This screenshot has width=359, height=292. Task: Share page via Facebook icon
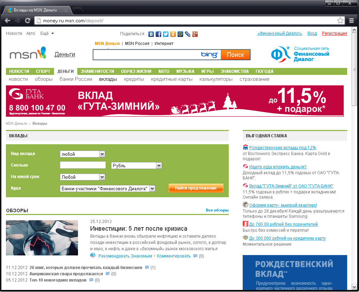[158, 34]
